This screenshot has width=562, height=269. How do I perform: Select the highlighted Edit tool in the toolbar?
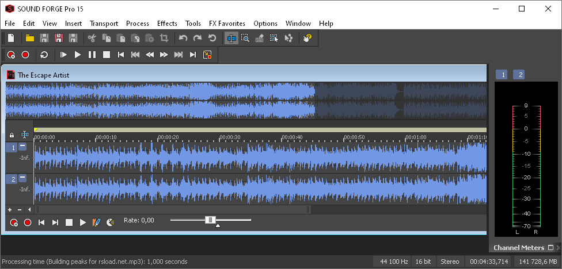coord(231,38)
